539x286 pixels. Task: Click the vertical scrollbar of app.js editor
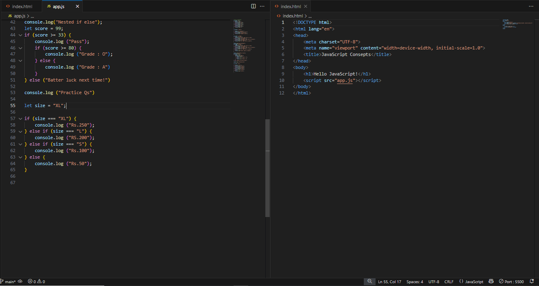pos(268,168)
